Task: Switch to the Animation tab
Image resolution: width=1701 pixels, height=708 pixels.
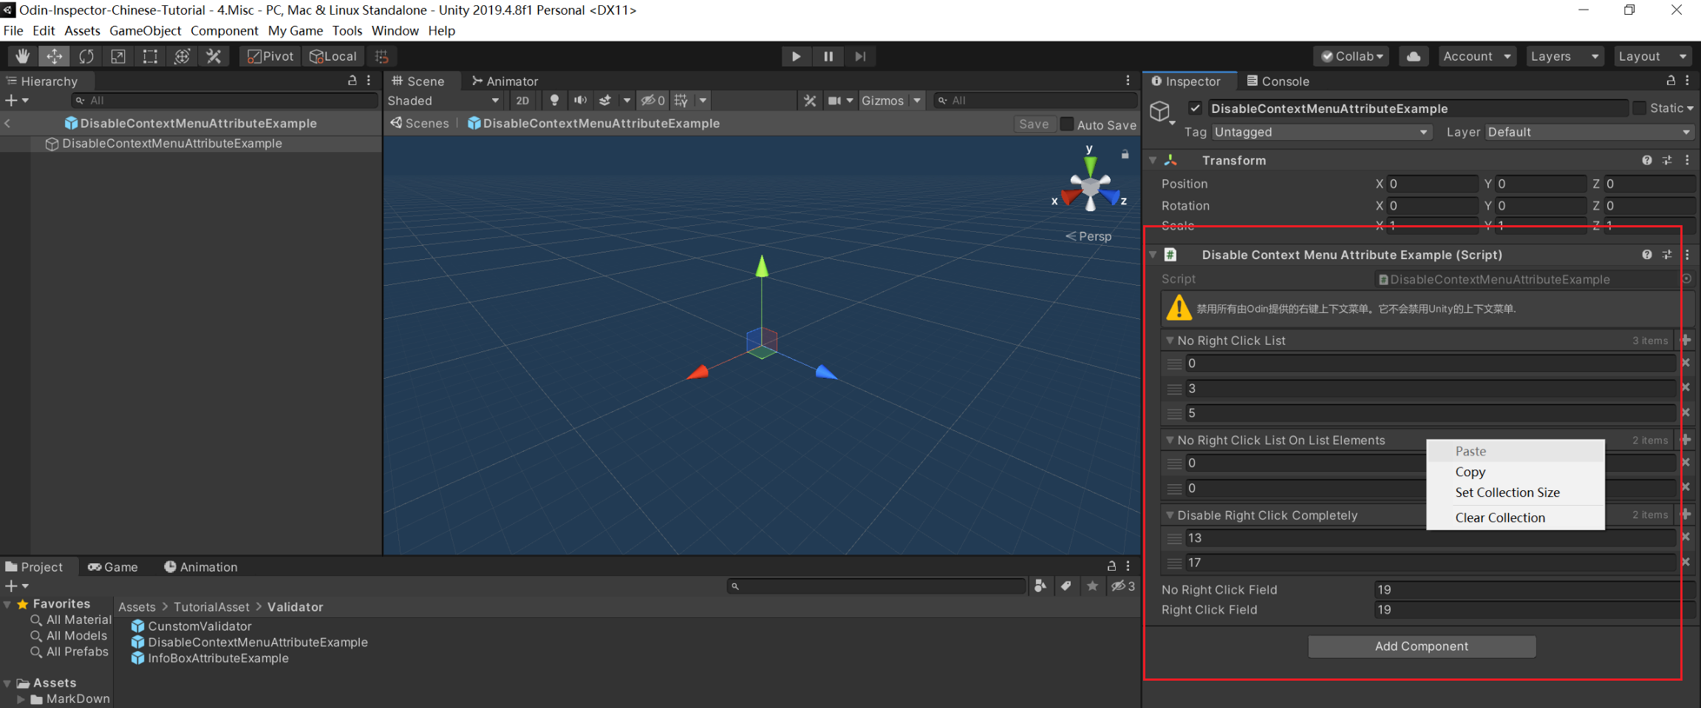Action: (201, 567)
